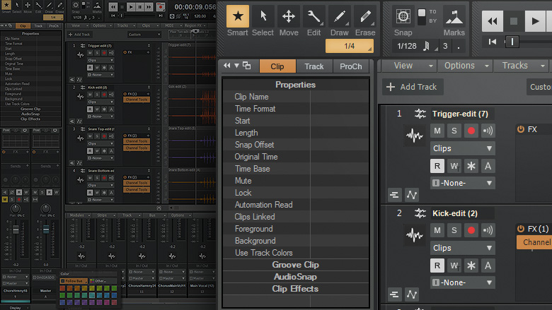
Task: Click the waveform icon on Trigger-edit track
Action: tap(414, 135)
